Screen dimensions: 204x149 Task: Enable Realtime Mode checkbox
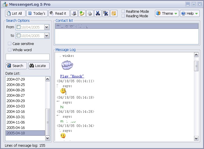click(x=123, y=11)
